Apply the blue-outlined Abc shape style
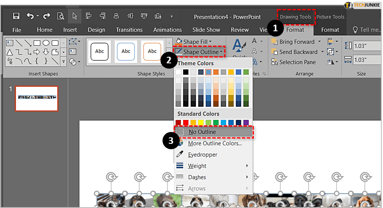 (126, 51)
